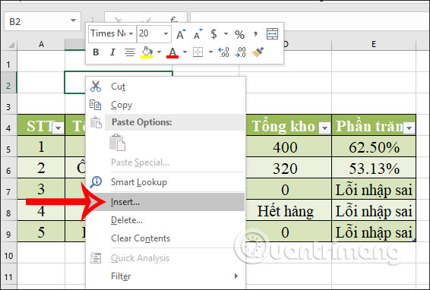Screen dimensions: 430x290
Task: Select the Format Painter brush
Action: click(x=258, y=52)
